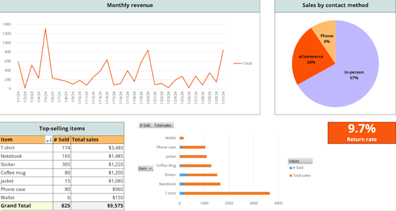Viewport: 396px width, 211px height.
Task: Select the Jacket cell in table
Action: coord(26,181)
